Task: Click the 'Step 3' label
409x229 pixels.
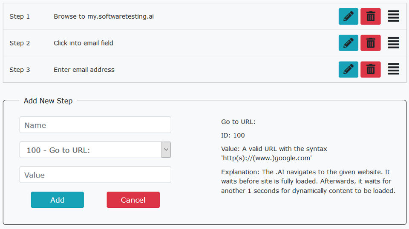Action: point(20,70)
